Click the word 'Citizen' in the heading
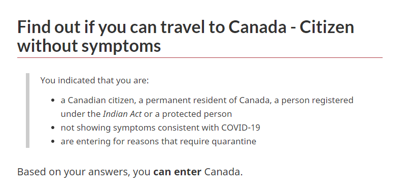Image resolution: width=409 pixels, height=188 pixels. coord(327,27)
